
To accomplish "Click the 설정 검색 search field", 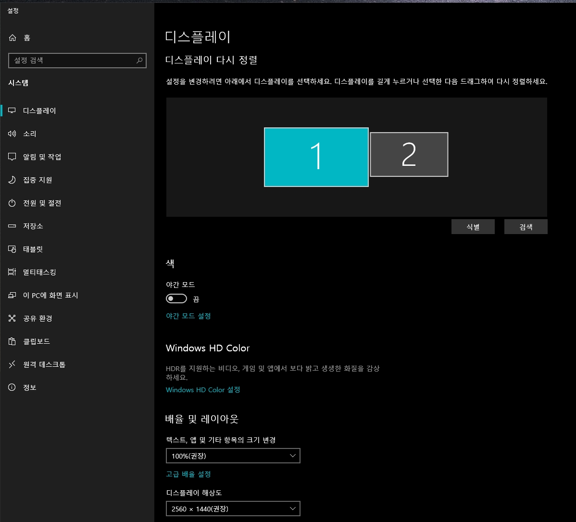I will 77,60.
